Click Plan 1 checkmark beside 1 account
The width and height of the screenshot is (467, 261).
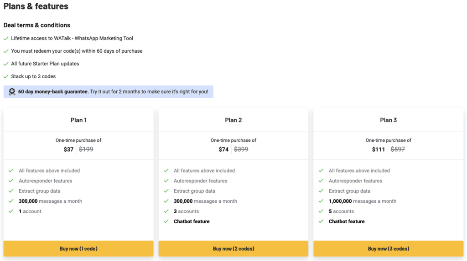[x=11, y=211]
